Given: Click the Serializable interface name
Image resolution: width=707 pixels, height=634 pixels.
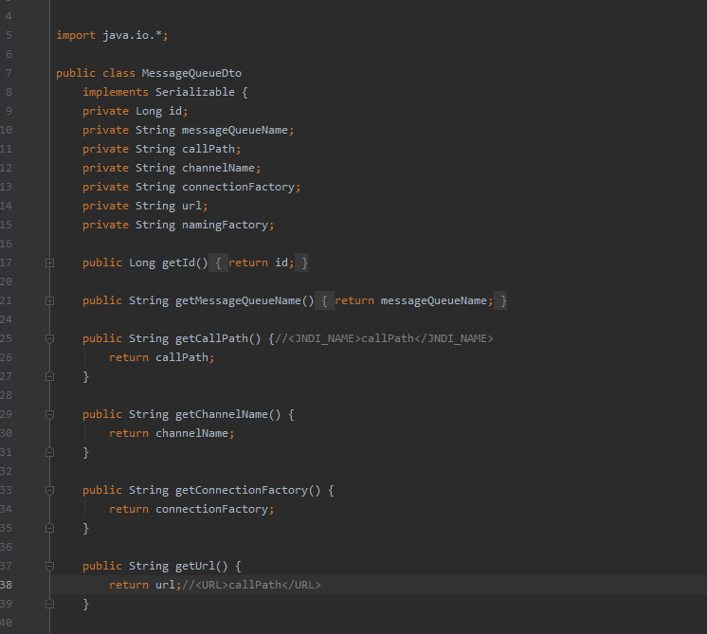Looking at the screenshot, I should pyautogui.click(x=195, y=92).
